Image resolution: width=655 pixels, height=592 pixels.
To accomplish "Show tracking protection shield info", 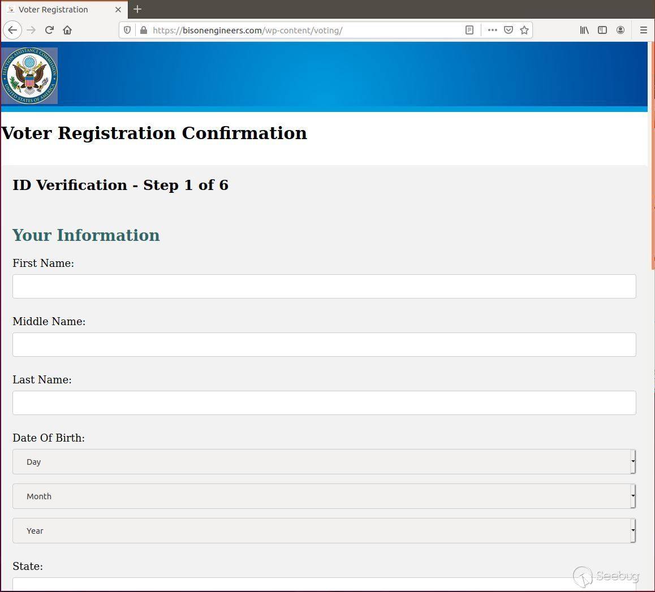I will (x=127, y=30).
